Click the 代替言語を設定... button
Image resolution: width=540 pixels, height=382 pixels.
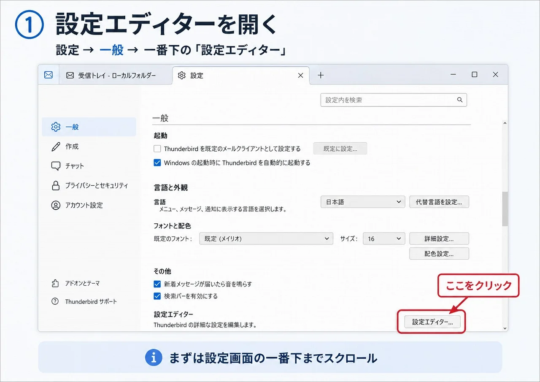439,202
